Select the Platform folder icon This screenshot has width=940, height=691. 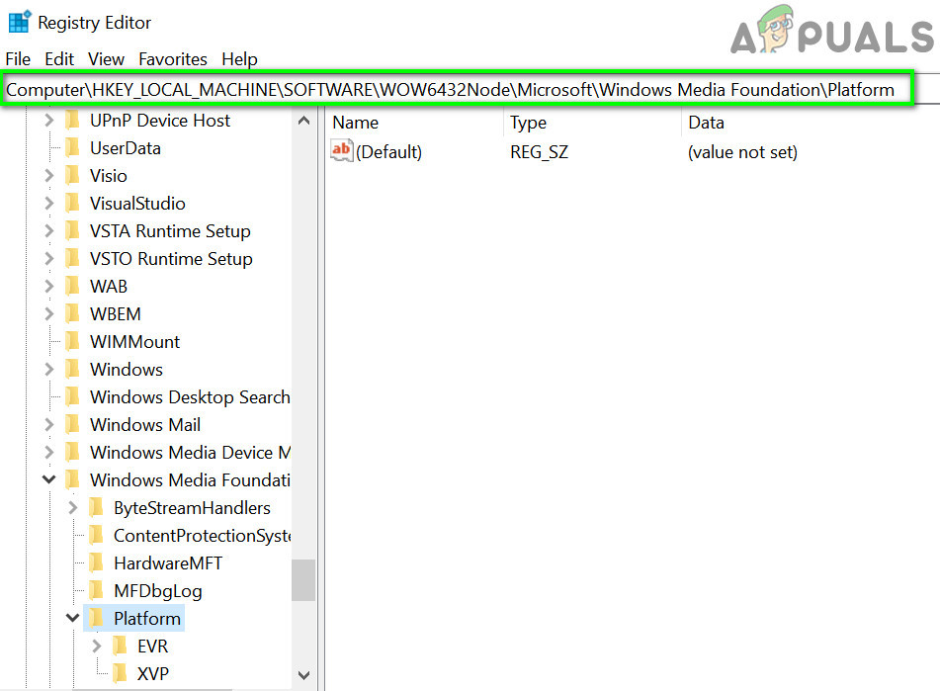pos(96,618)
